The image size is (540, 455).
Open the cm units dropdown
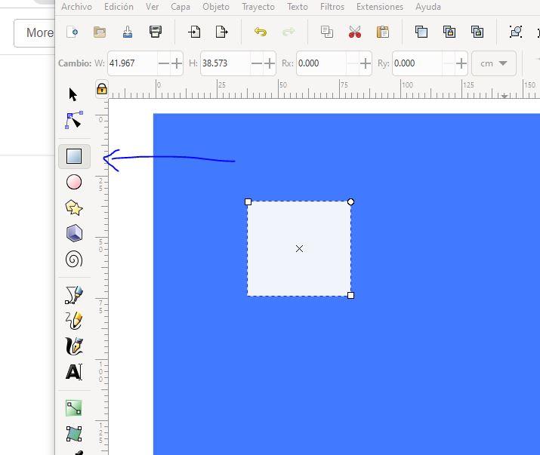[x=494, y=63]
